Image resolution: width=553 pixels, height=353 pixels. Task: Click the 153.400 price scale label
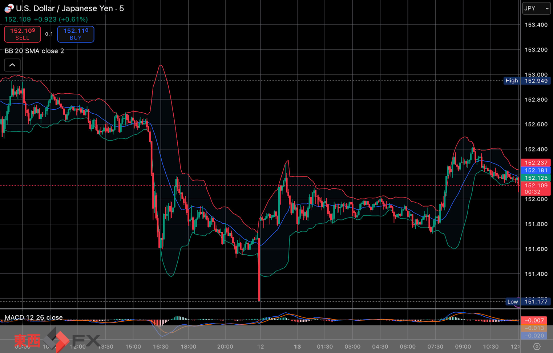(x=536, y=25)
